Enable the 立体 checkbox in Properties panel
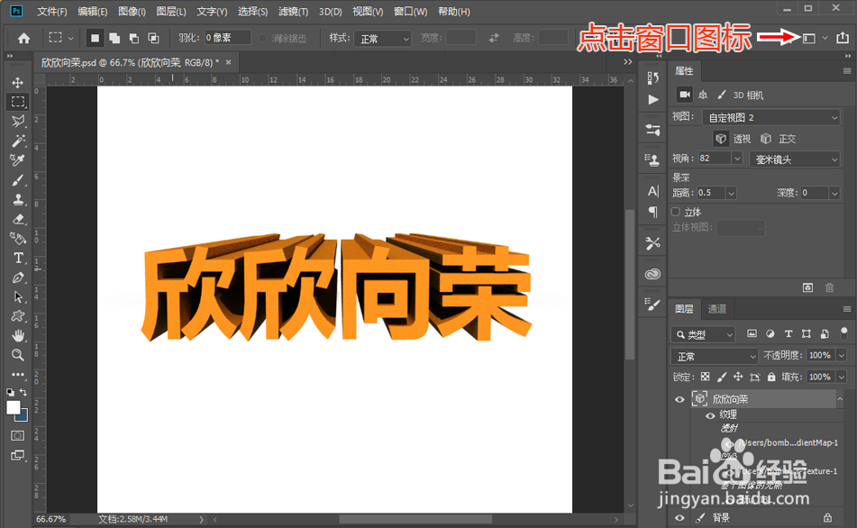The image size is (857, 528). pyautogui.click(x=675, y=211)
